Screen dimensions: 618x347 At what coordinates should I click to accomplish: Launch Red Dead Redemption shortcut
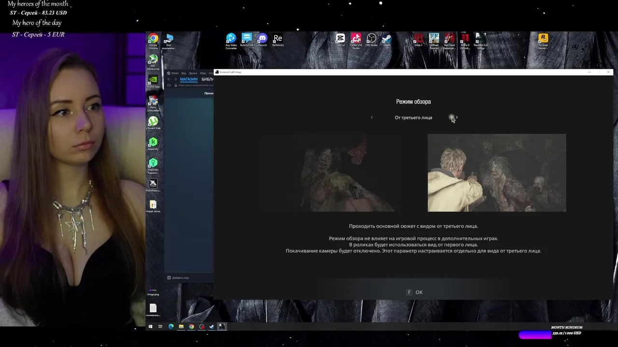pyautogui.click(x=449, y=41)
